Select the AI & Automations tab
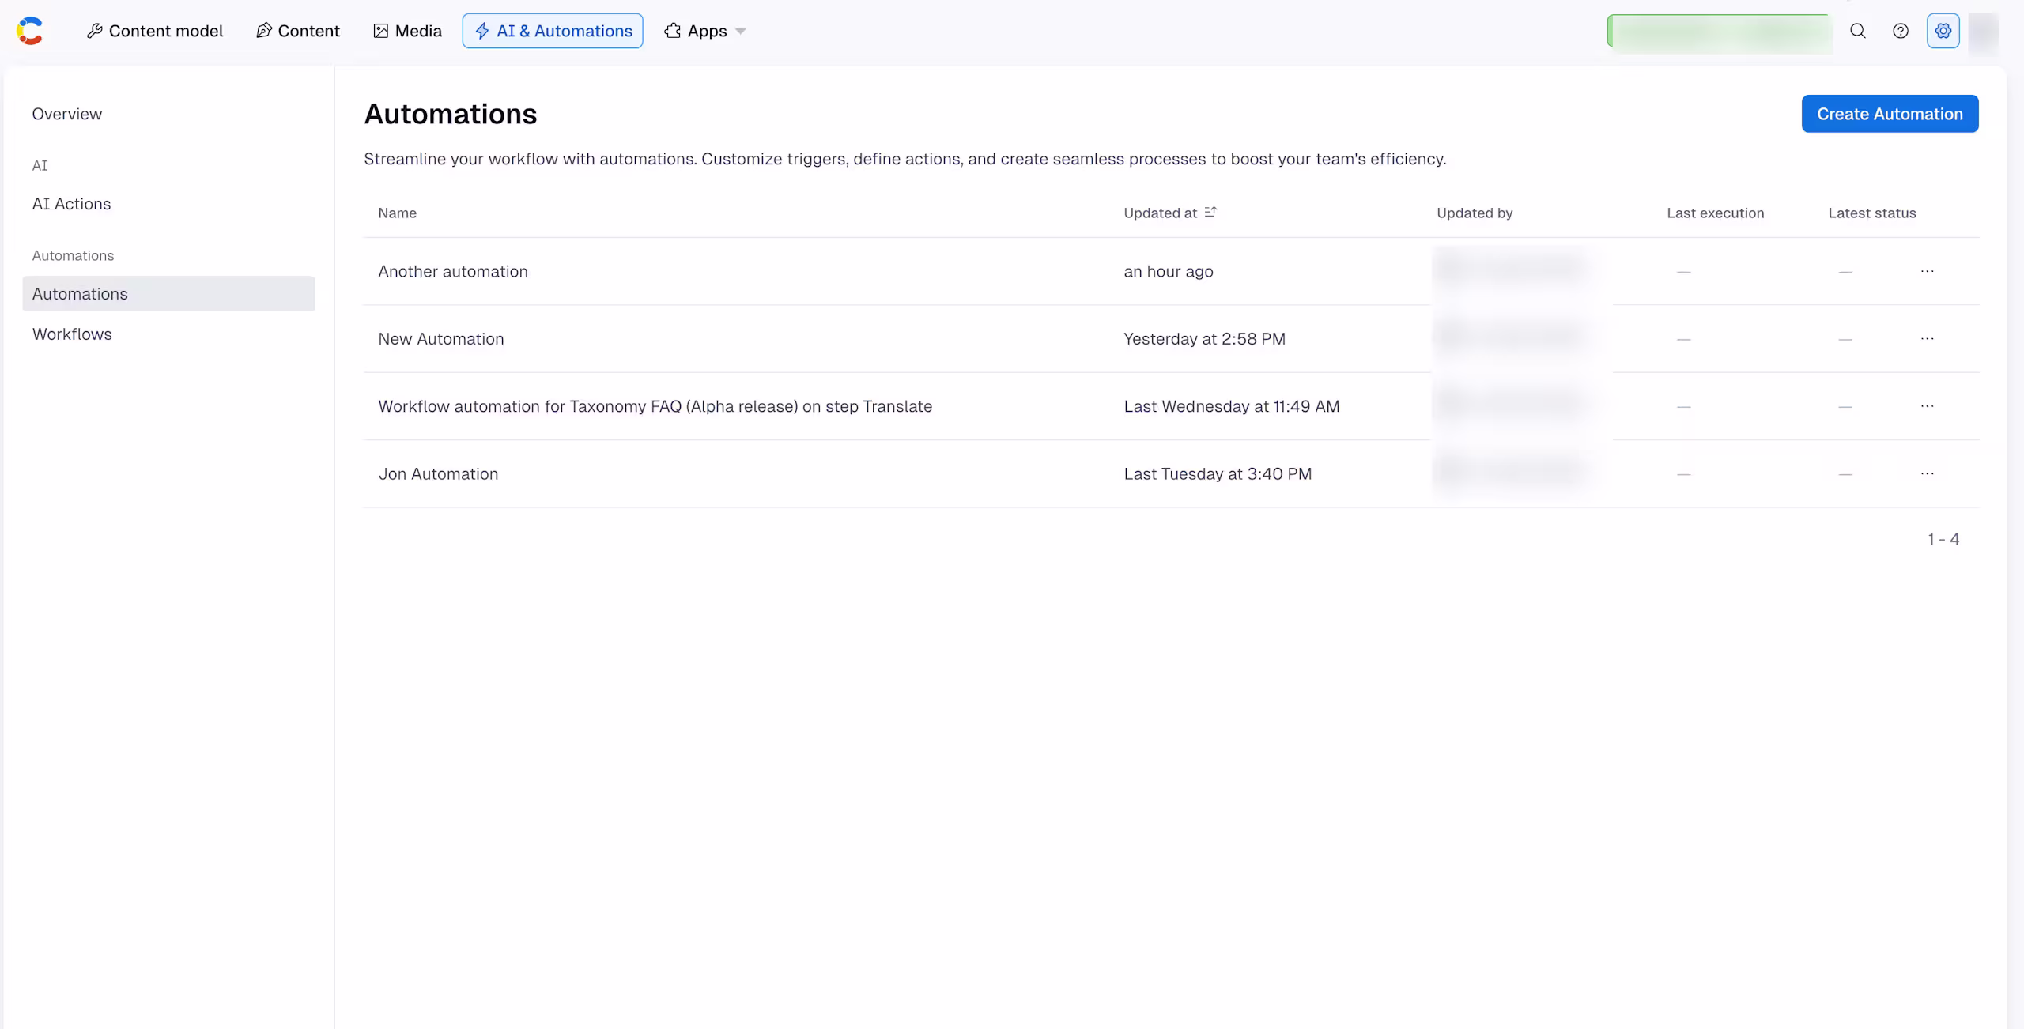The image size is (2024, 1029). point(553,31)
